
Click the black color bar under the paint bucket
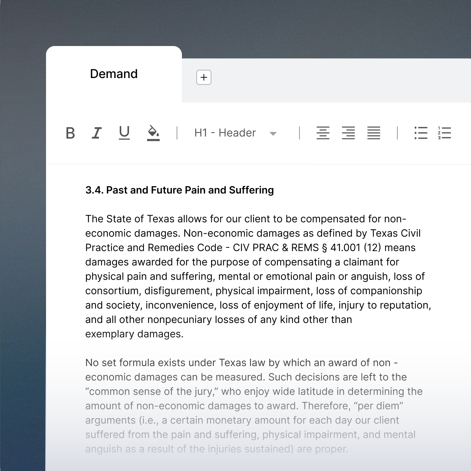tap(153, 140)
